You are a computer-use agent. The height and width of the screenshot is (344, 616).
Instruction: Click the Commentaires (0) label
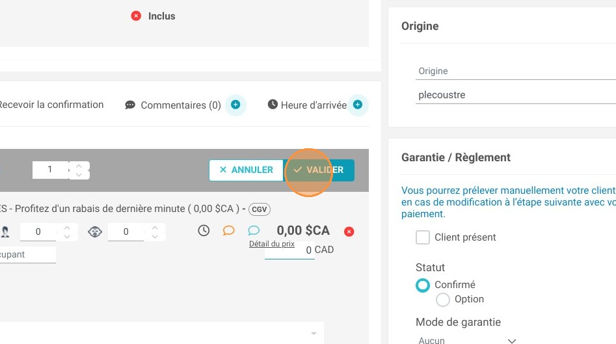click(x=181, y=105)
